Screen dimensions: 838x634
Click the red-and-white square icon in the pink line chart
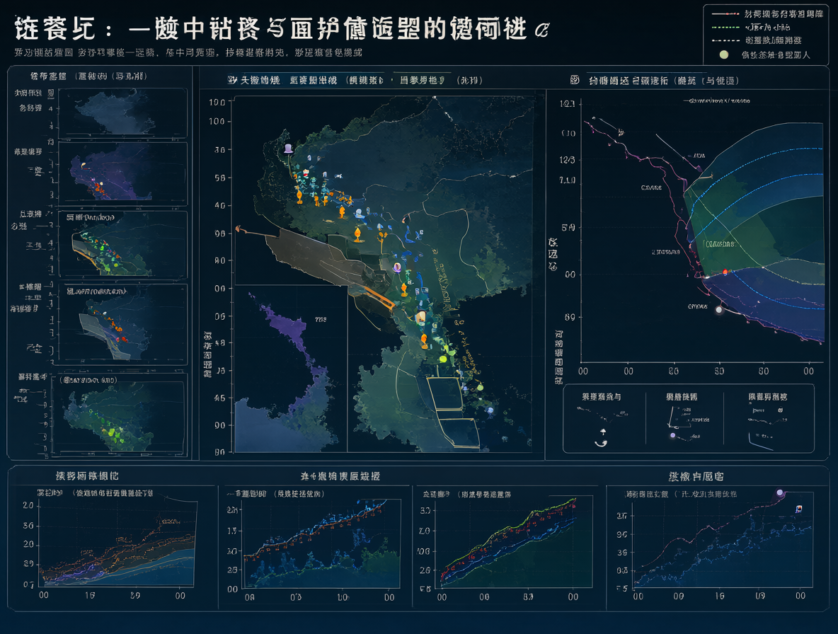(799, 509)
